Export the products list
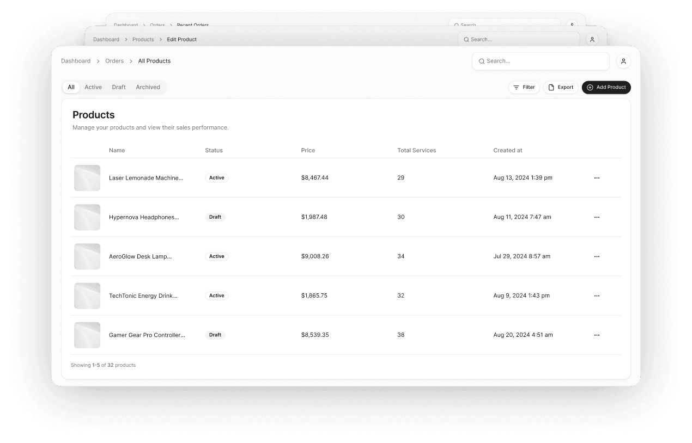Viewport: 692px width, 443px height. click(561, 87)
